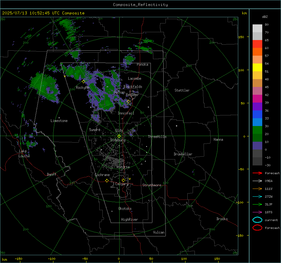Click the Airdrie city label
This screenshot has height=263, width=281.
tap(123, 167)
